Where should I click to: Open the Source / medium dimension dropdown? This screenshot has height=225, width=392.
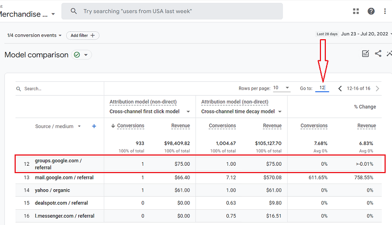(58, 126)
